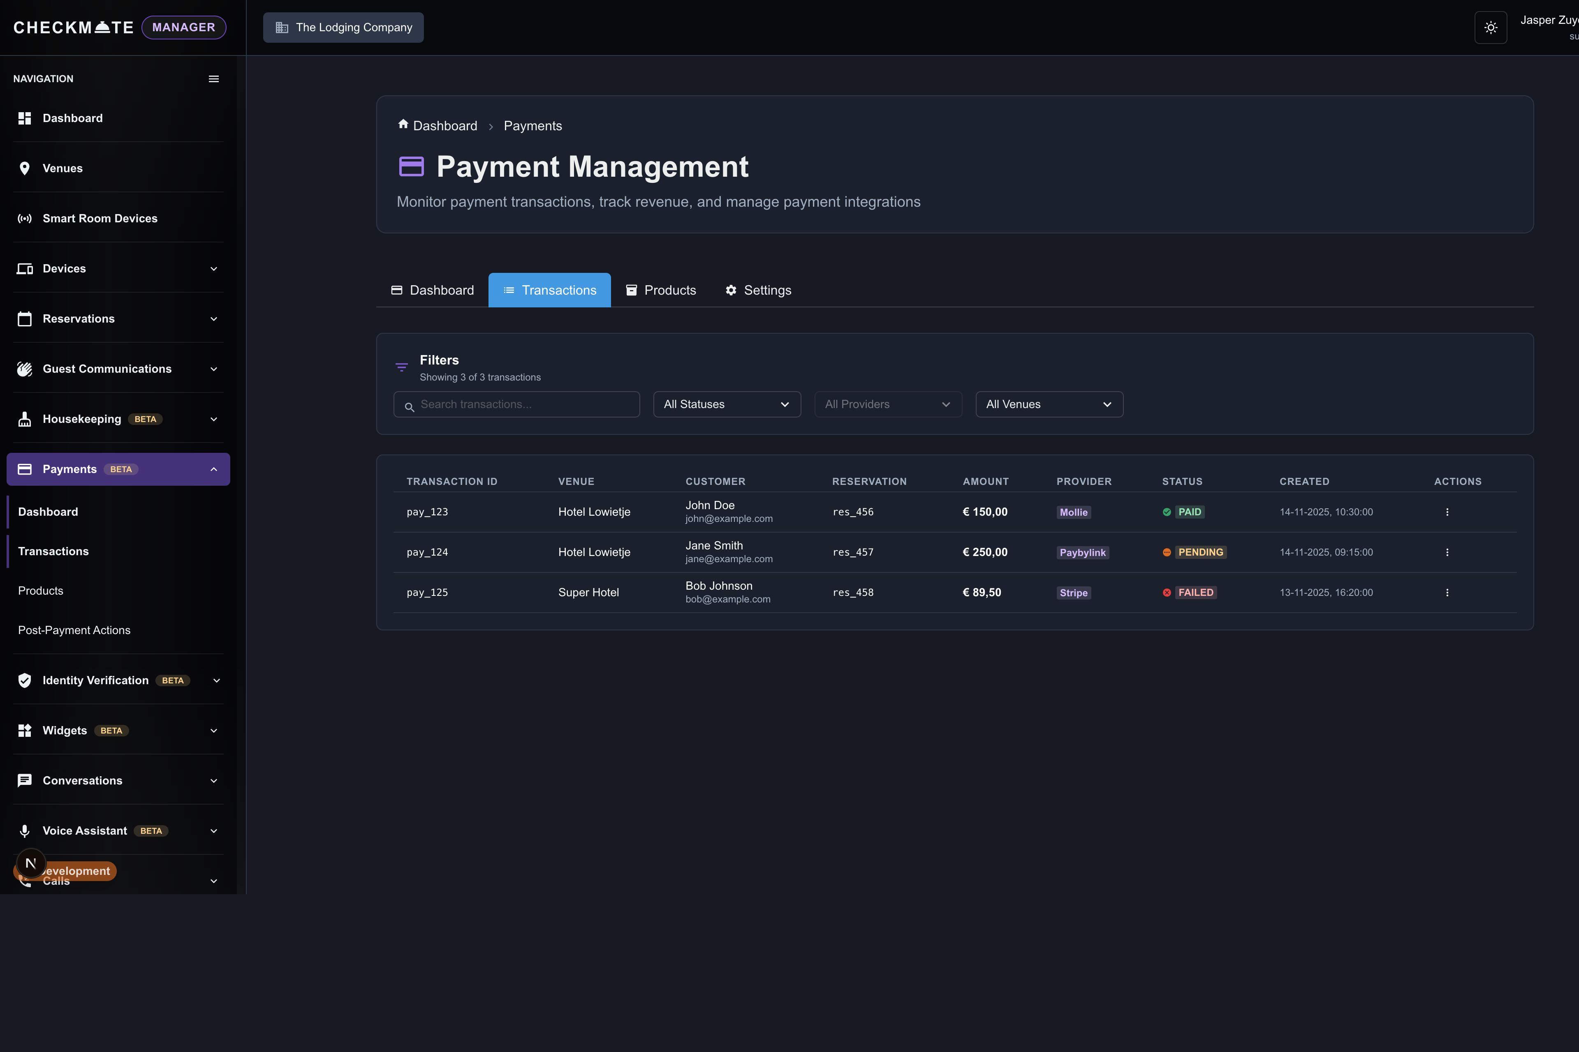Click the Housekeeping cleaning icon
This screenshot has width=1579, height=1052.
tap(25, 419)
